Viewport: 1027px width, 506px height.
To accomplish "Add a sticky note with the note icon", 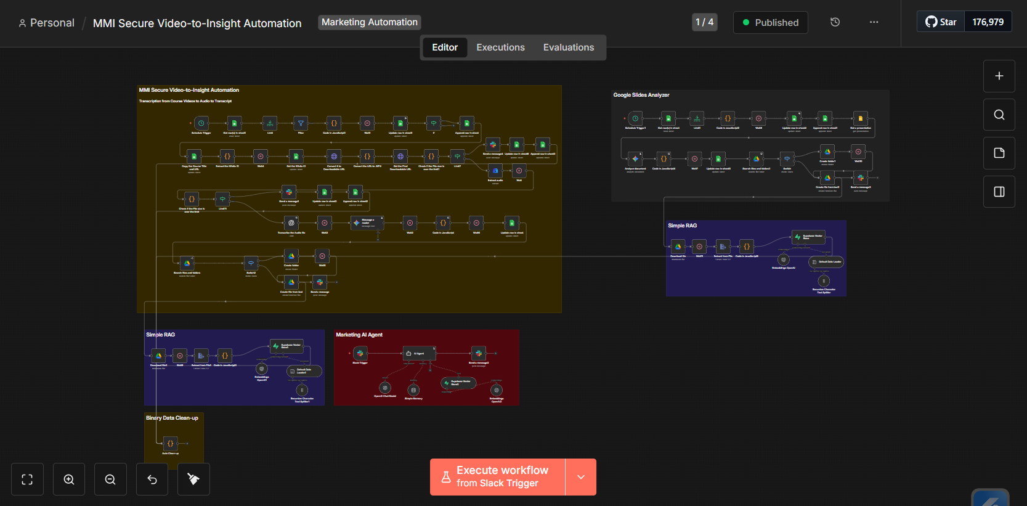I will (x=999, y=153).
